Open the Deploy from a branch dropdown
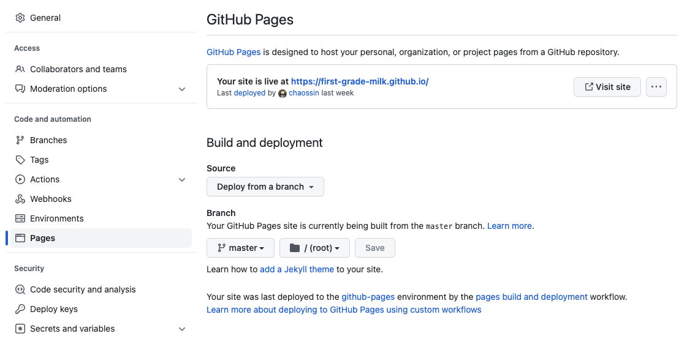The image size is (687, 339). 265,187
